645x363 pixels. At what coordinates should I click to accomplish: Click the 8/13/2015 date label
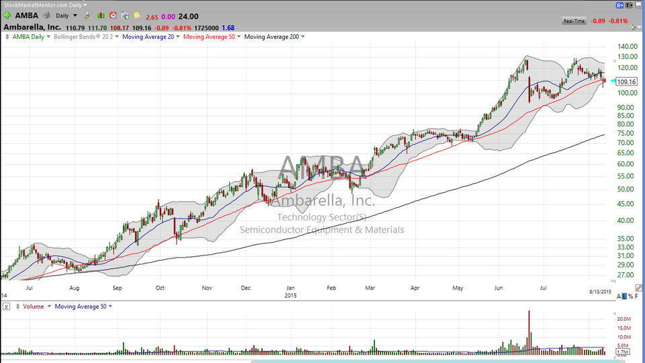pos(600,291)
